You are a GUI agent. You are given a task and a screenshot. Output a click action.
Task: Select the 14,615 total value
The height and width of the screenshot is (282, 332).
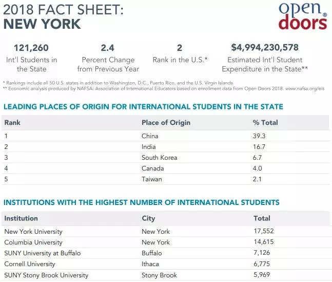point(264,242)
